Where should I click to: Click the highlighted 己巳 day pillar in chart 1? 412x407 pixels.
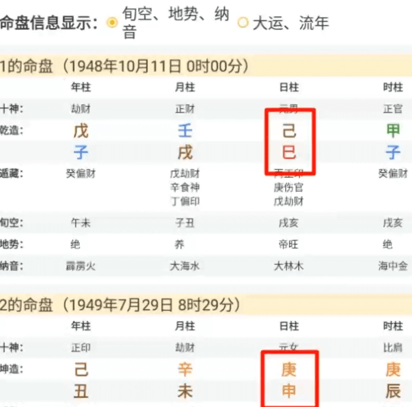[289, 141]
